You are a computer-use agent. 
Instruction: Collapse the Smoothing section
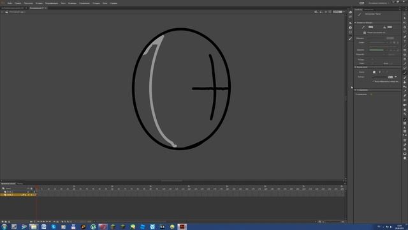pos(355,90)
